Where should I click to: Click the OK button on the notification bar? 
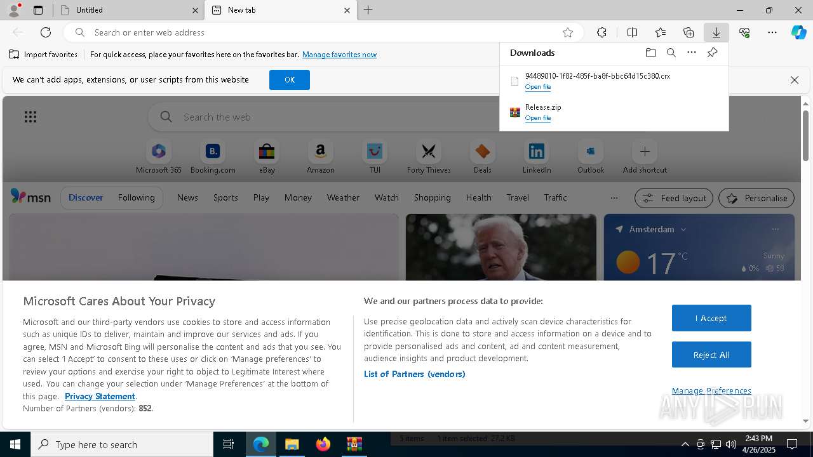click(x=290, y=80)
